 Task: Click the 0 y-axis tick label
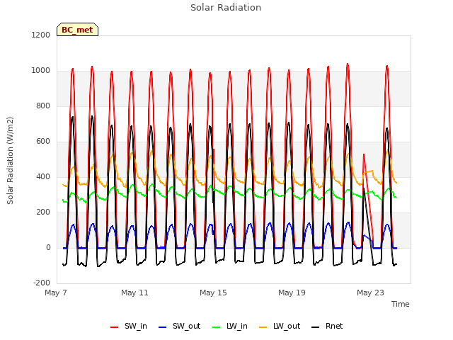point(48,248)
